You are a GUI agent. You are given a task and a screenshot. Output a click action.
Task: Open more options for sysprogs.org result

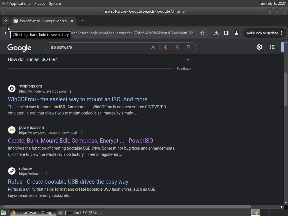click(x=71, y=91)
